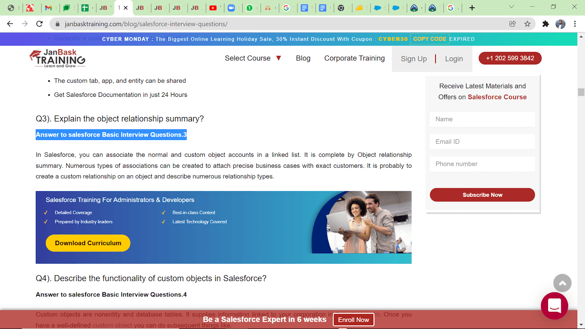Click the Download Curriculum button
Image resolution: width=585 pixels, height=329 pixels.
(88, 243)
